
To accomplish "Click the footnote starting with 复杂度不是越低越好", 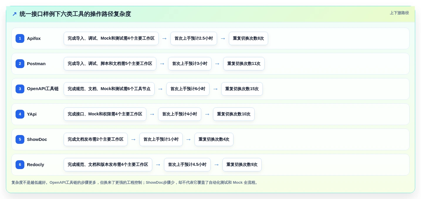I will (x=135, y=183).
